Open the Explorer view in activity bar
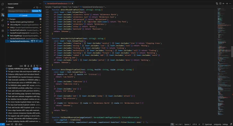 pos(2,4)
